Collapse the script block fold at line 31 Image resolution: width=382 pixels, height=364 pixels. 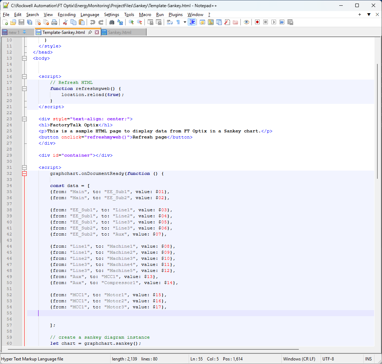(x=24, y=167)
